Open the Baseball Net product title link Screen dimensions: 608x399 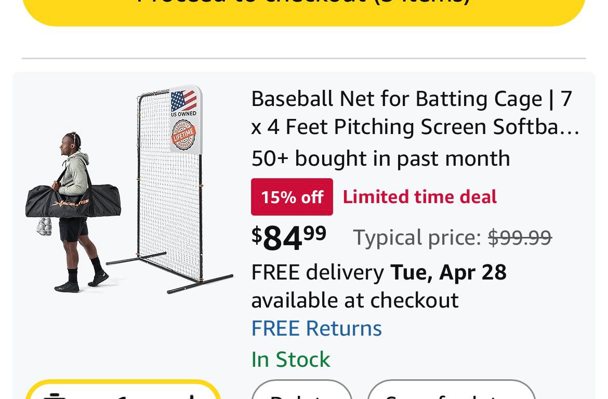pyautogui.click(x=414, y=112)
